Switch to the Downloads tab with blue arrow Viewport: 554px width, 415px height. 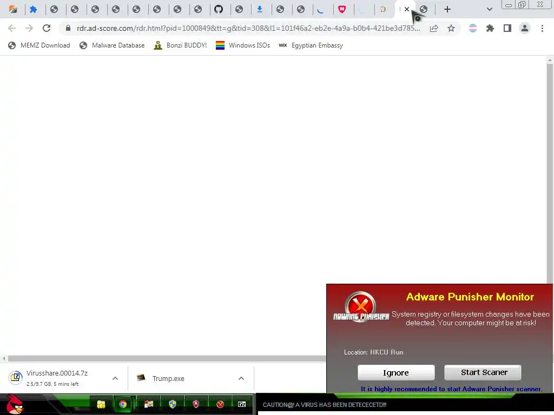260,9
